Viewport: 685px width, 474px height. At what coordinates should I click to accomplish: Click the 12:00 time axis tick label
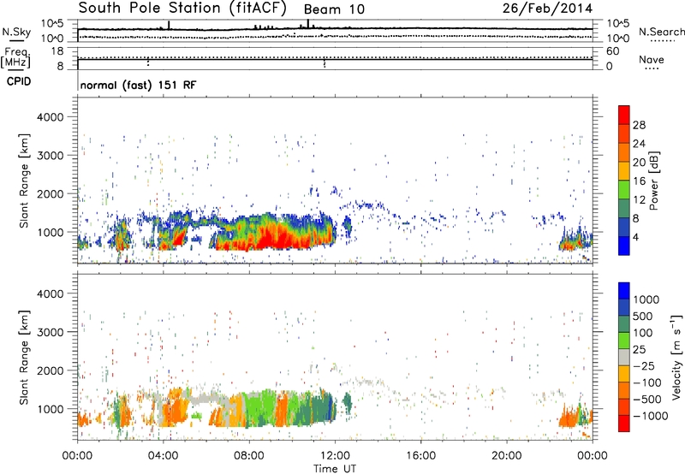335,456
